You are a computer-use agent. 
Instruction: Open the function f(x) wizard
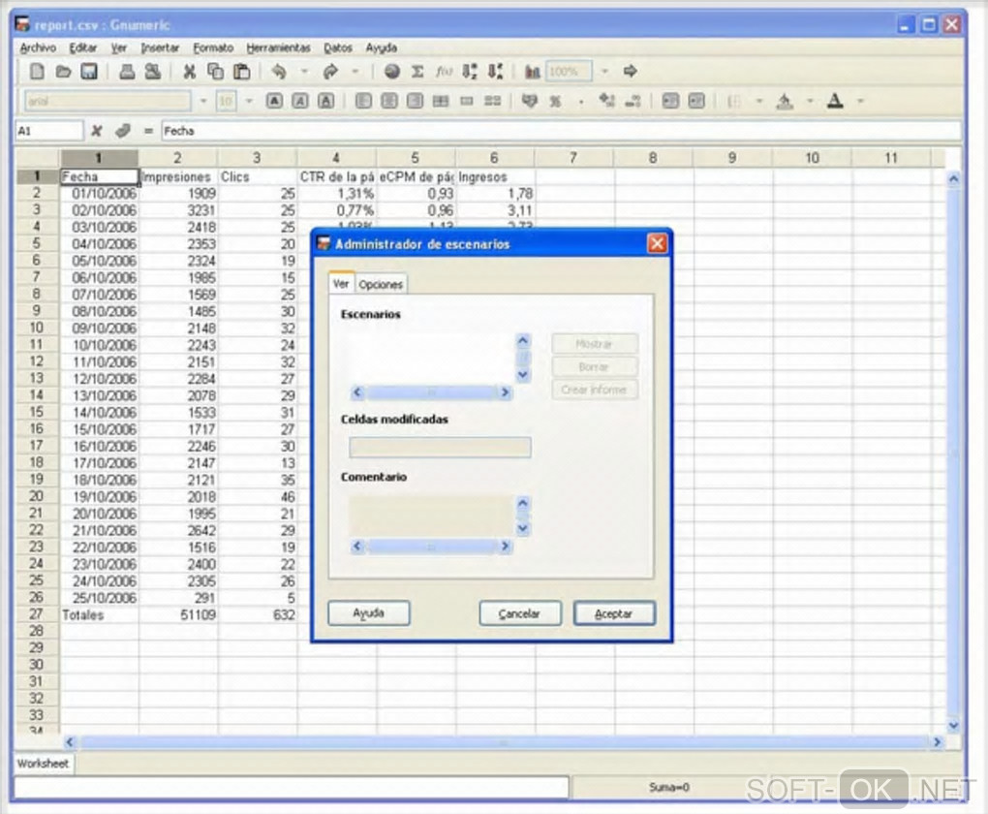(x=445, y=72)
